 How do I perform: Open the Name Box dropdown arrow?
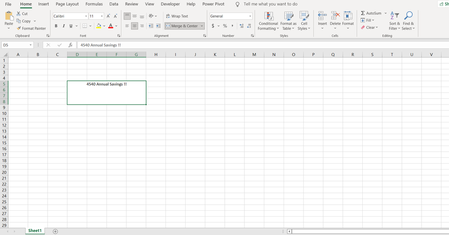pos(31,45)
